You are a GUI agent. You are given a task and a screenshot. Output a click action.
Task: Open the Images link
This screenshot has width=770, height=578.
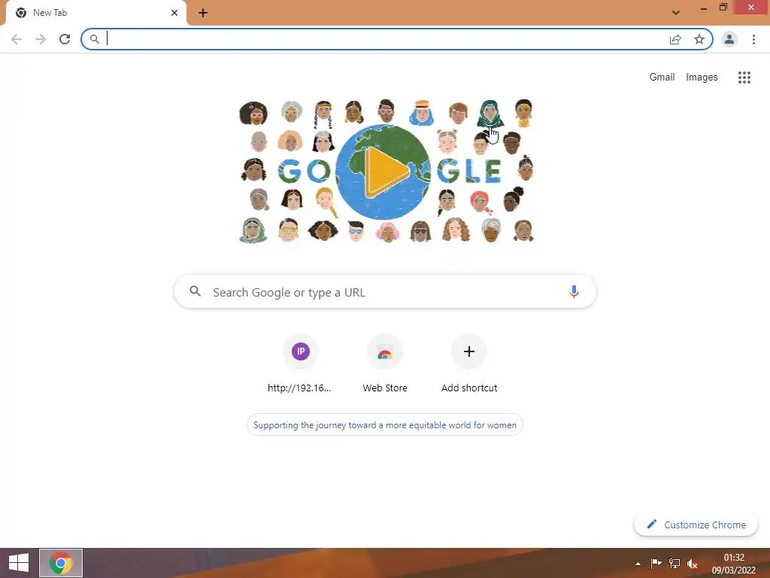tap(702, 78)
